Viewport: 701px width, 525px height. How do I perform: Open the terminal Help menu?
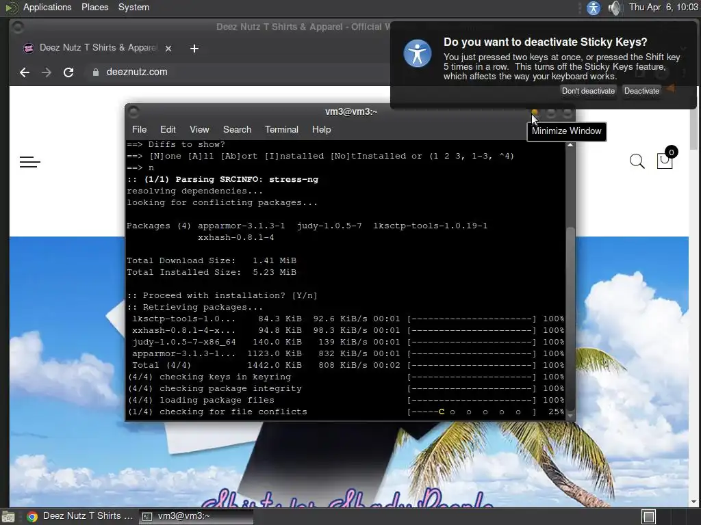click(322, 129)
